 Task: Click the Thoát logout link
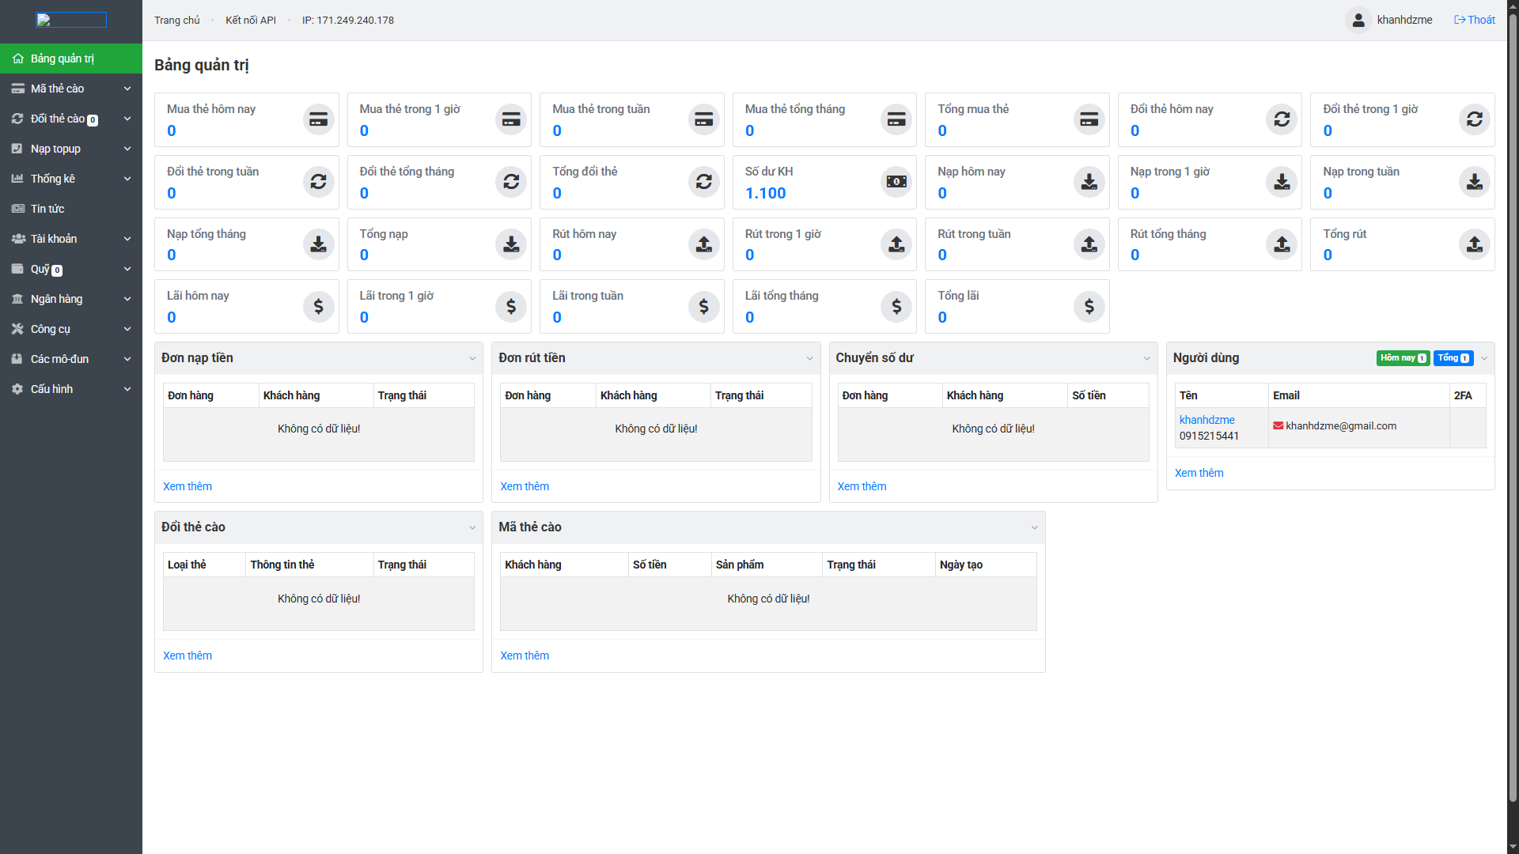(x=1475, y=20)
